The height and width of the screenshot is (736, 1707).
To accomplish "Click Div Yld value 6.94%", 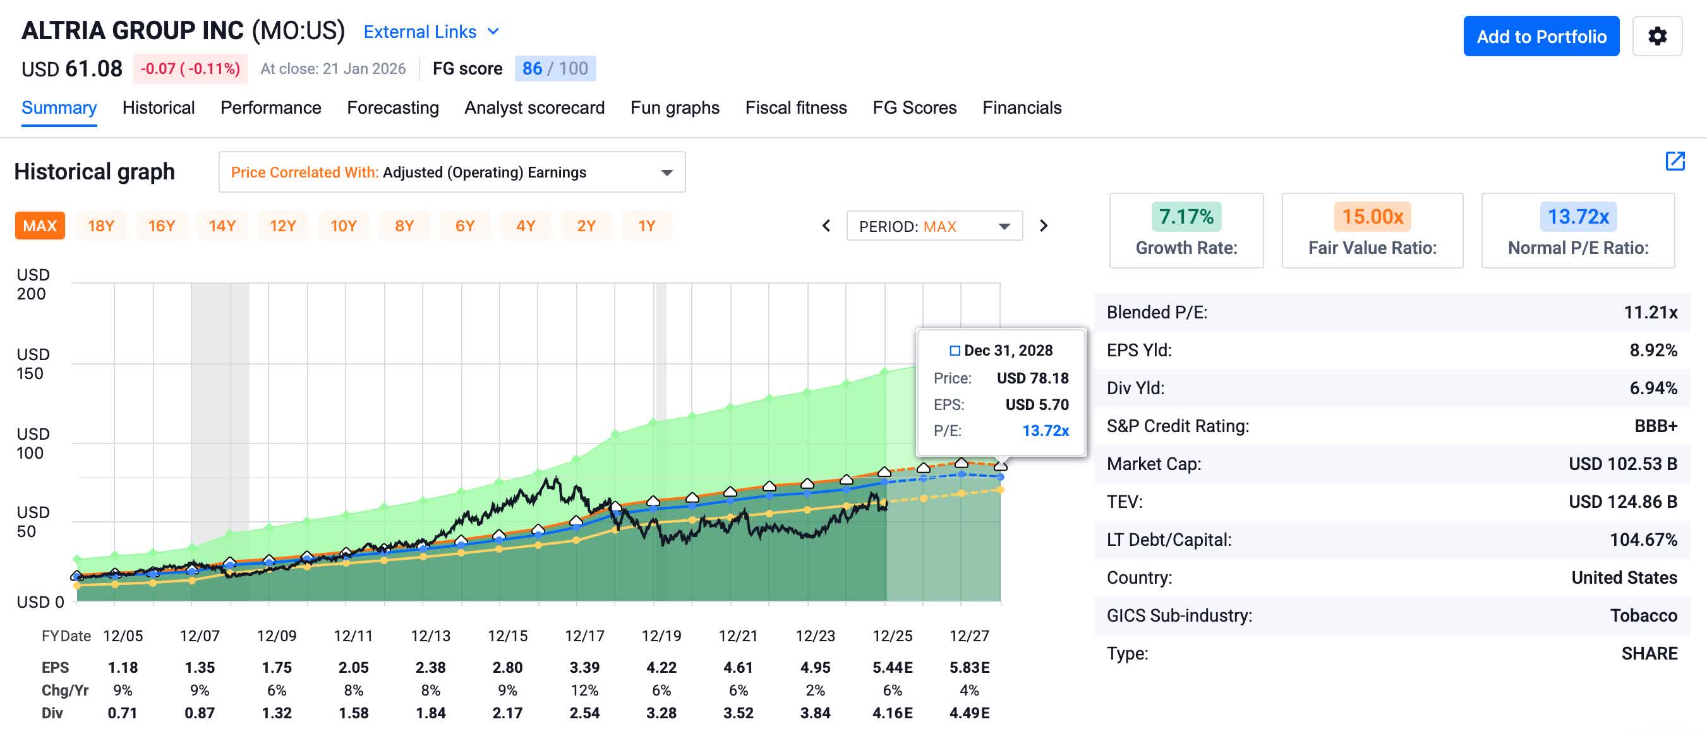I will pyautogui.click(x=1653, y=387).
